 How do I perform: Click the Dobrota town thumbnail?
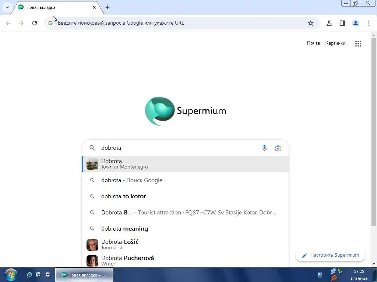(92, 164)
